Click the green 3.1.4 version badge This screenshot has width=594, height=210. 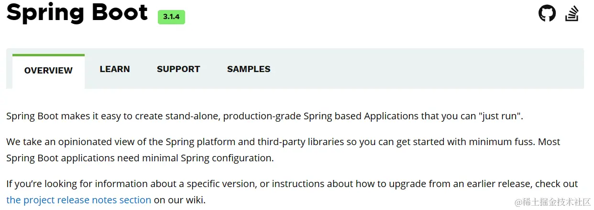pyautogui.click(x=171, y=17)
